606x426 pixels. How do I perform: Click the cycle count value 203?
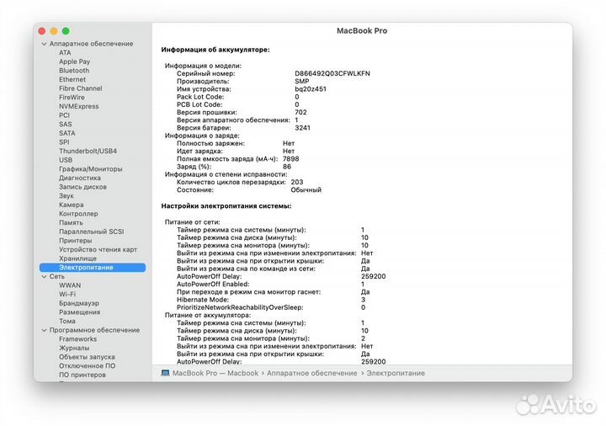297,182
